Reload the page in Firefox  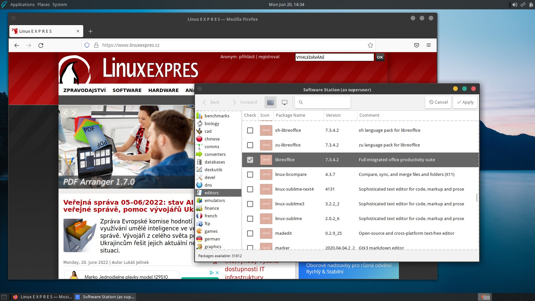point(41,45)
